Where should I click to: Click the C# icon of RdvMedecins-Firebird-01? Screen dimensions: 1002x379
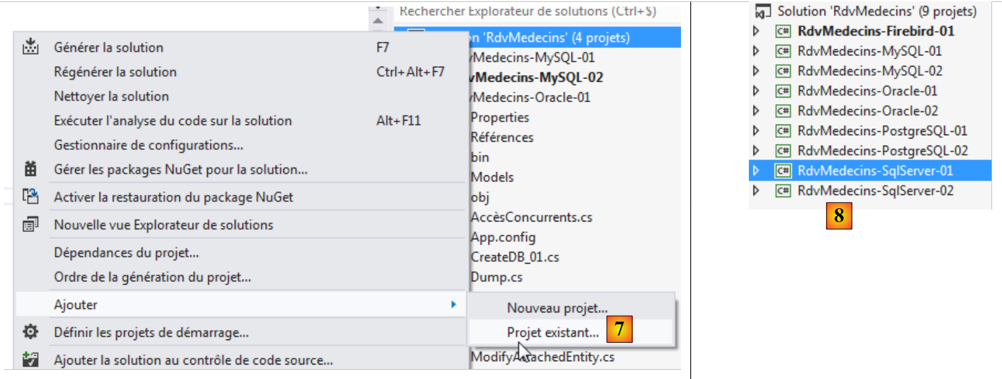point(782,31)
